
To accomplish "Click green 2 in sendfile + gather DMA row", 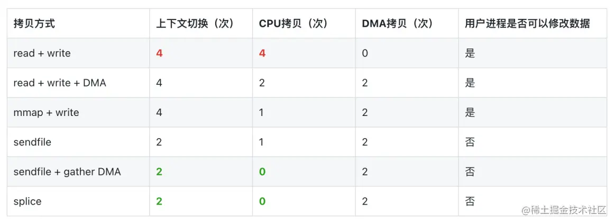I will 159,171.
